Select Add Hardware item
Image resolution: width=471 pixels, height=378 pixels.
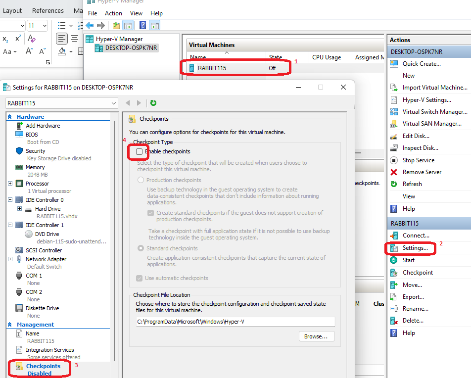click(x=43, y=126)
